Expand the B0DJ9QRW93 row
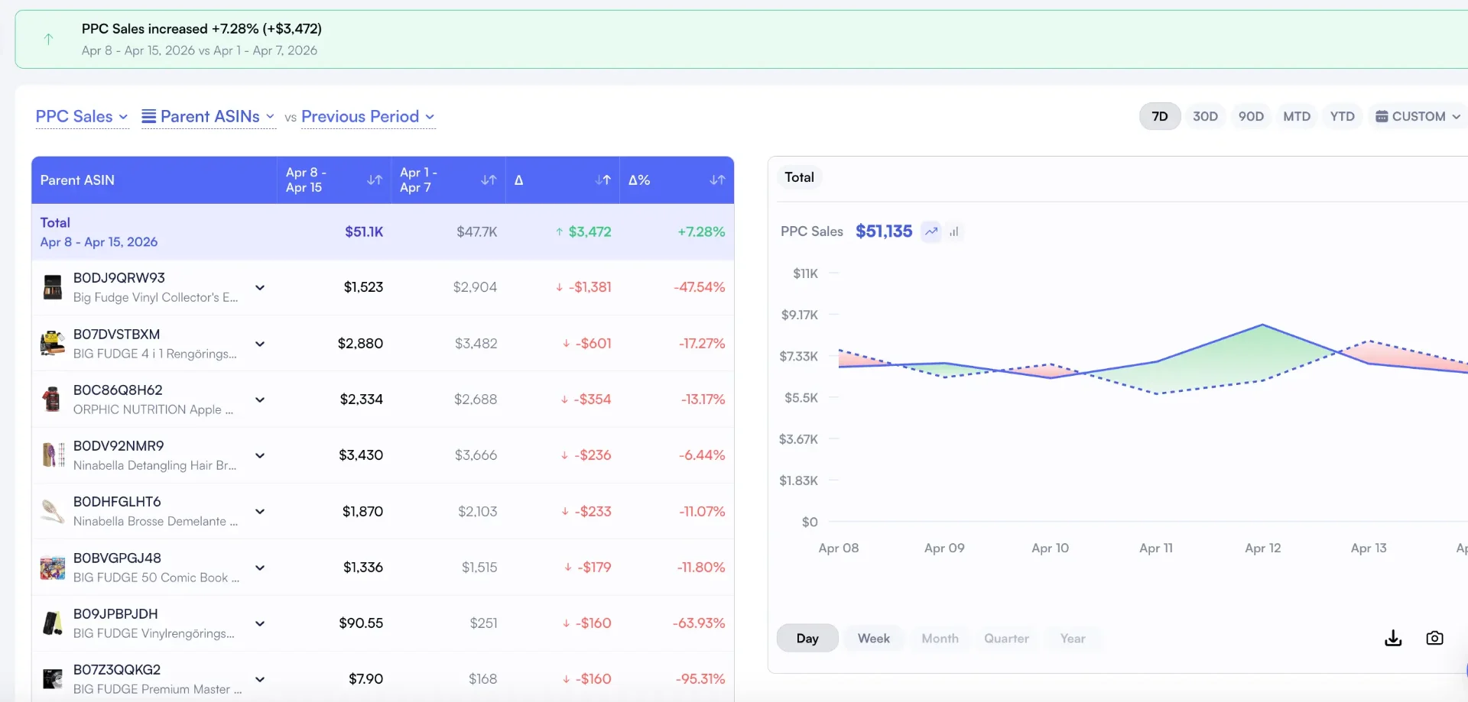Screen dimensions: 1468x702 click(x=260, y=288)
